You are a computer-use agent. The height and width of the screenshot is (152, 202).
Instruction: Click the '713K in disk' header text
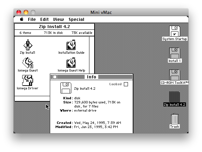point(54,33)
